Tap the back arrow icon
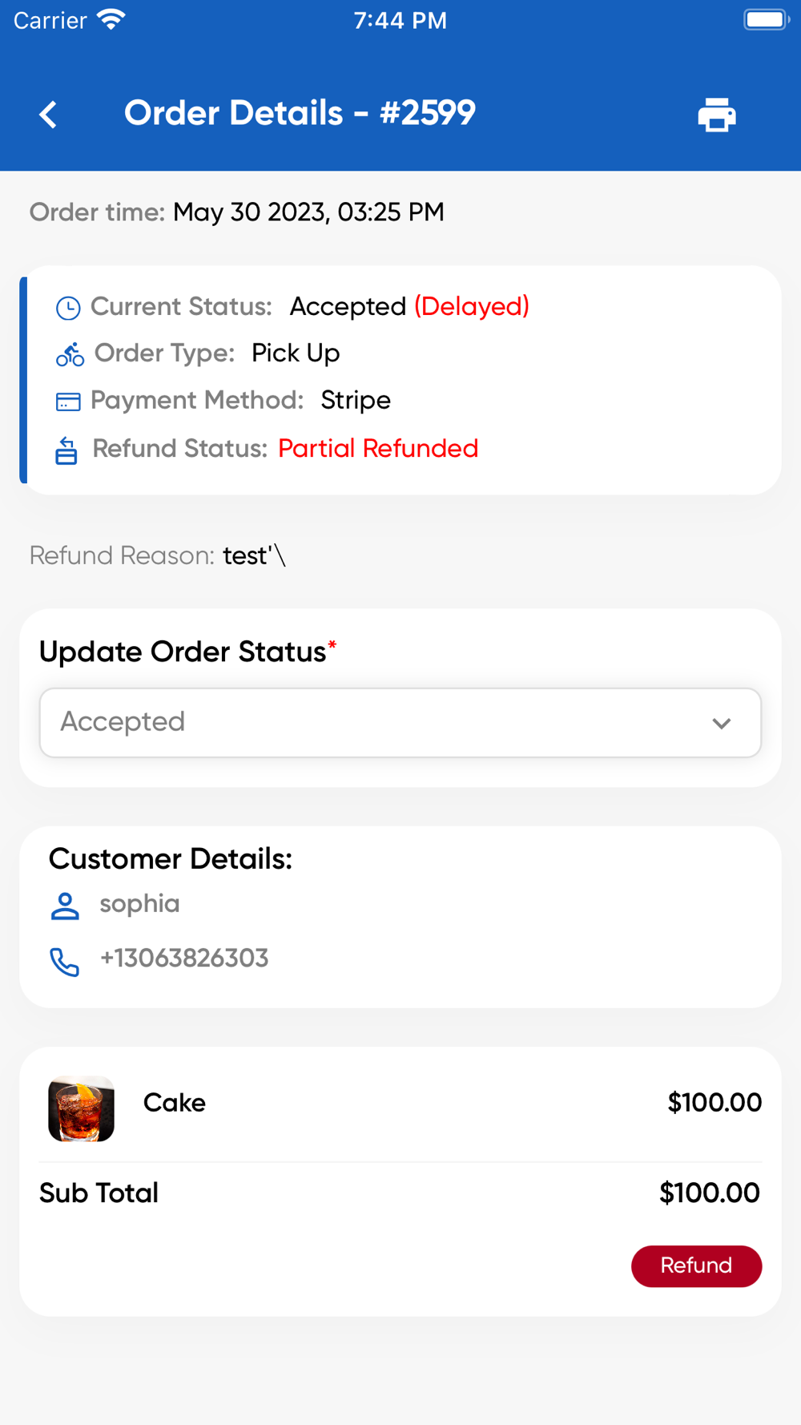This screenshot has width=801, height=1425. pos(49,115)
